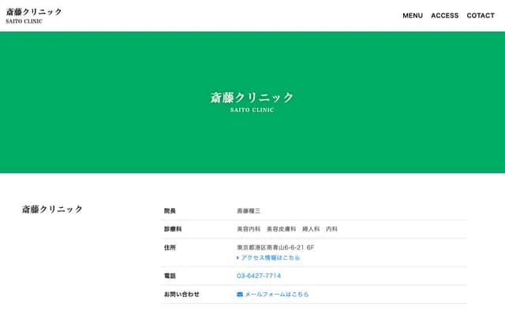Click the 斎藤クリニック logo in the header
This screenshot has width=505, height=315.
coord(34,12)
